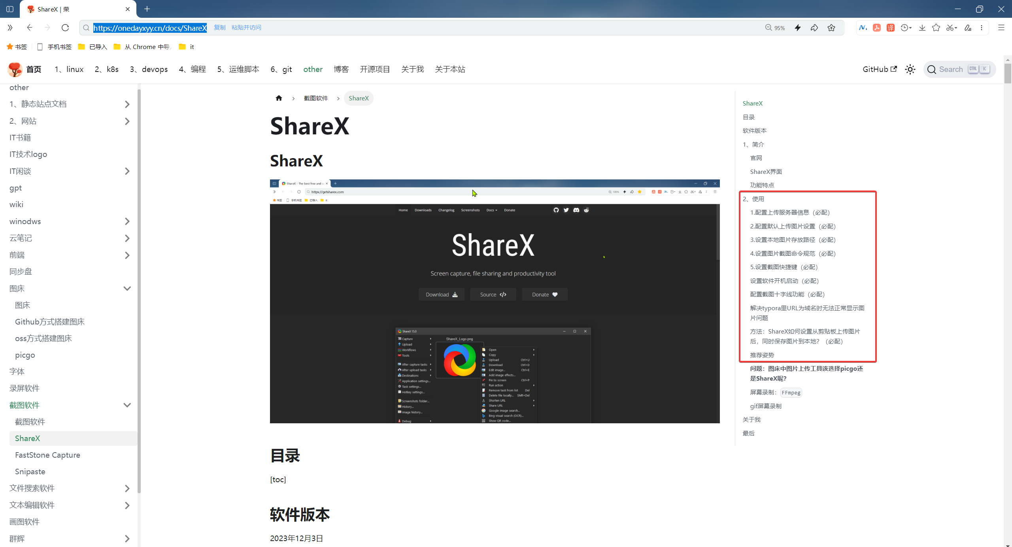This screenshot has height=547, width=1012.
Task: Click the share arrow icon in address bar
Action: (x=814, y=28)
